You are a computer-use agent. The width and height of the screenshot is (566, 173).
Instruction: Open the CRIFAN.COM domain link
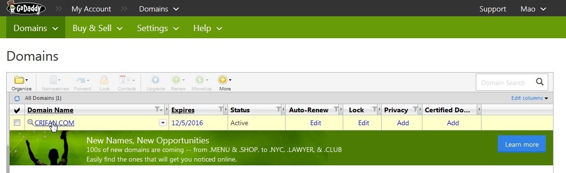click(x=55, y=123)
